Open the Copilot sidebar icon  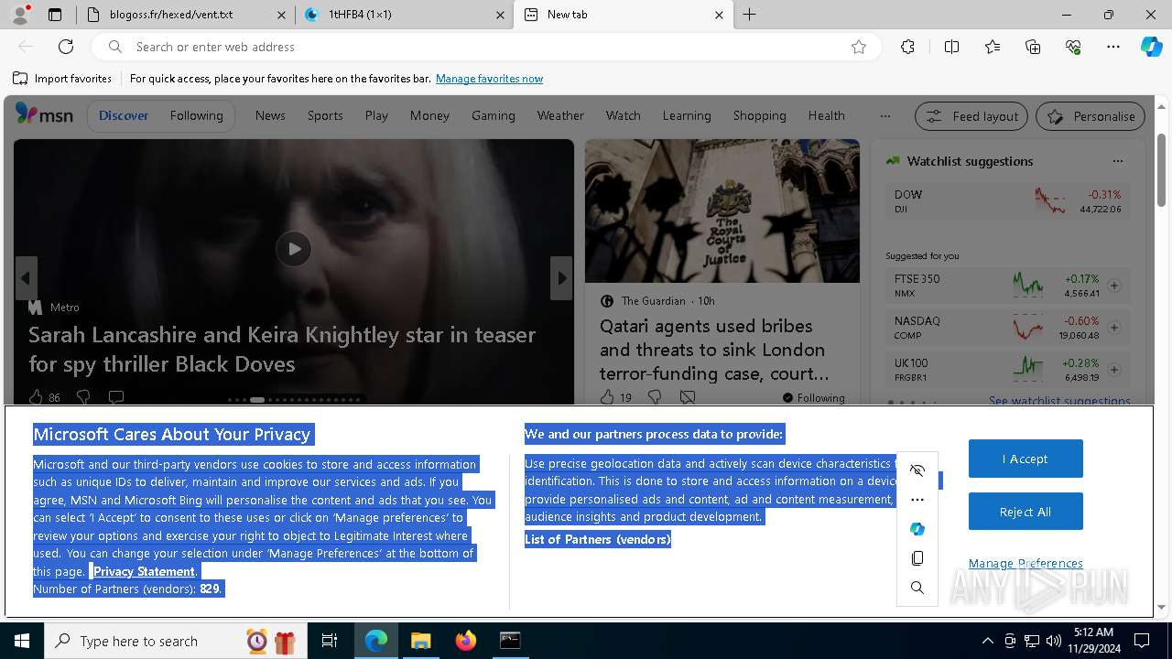pyautogui.click(x=1151, y=47)
